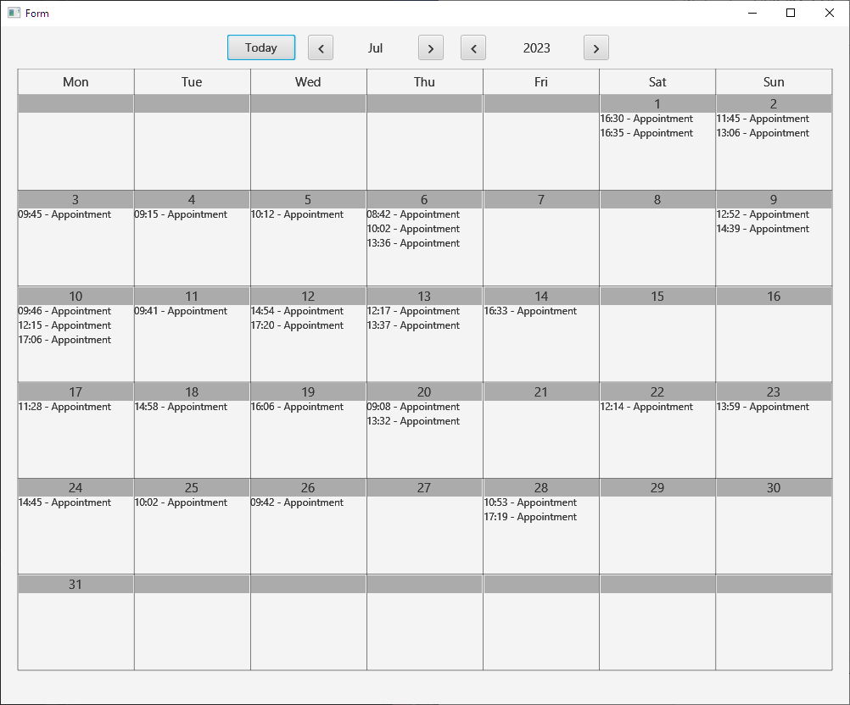This screenshot has height=705, width=850.
Task: Open the 14:45 appointment on day 24
Action: (x=64, y=502)
